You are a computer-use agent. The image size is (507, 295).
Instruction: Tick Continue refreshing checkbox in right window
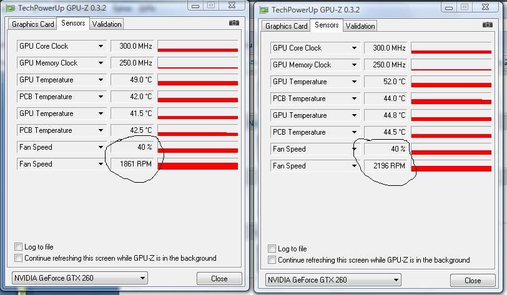[x=272, y=260]
